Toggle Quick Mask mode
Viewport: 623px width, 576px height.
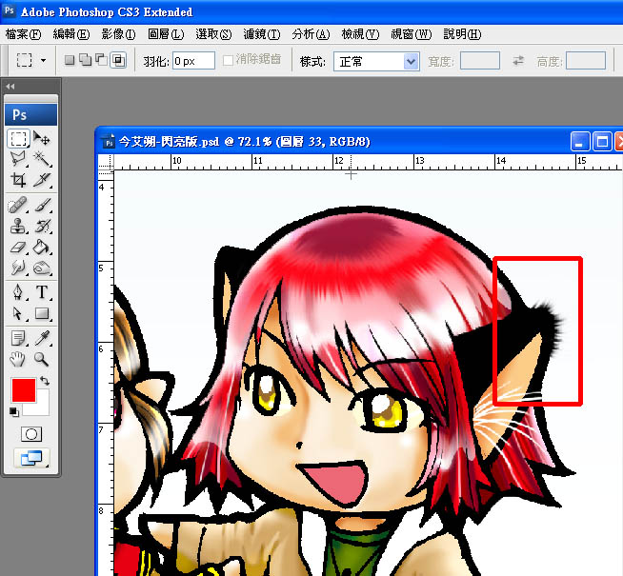(31, 434)
